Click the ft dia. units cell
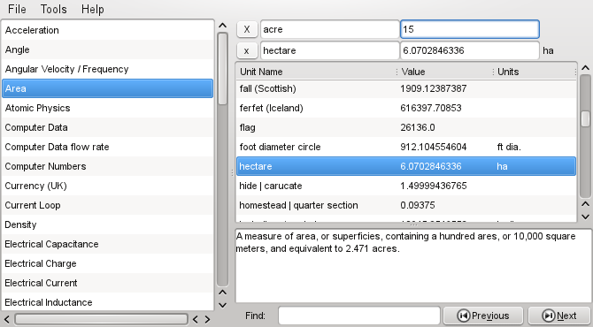593x327 pixels. pos(509,147)
